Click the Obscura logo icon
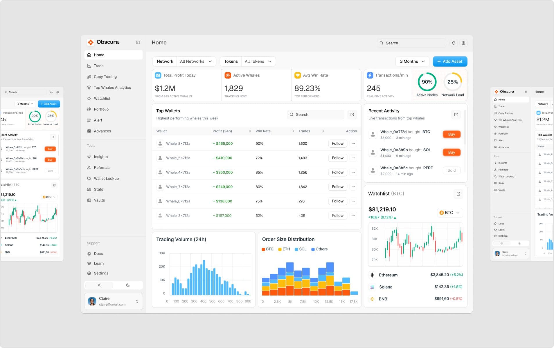 91,42
